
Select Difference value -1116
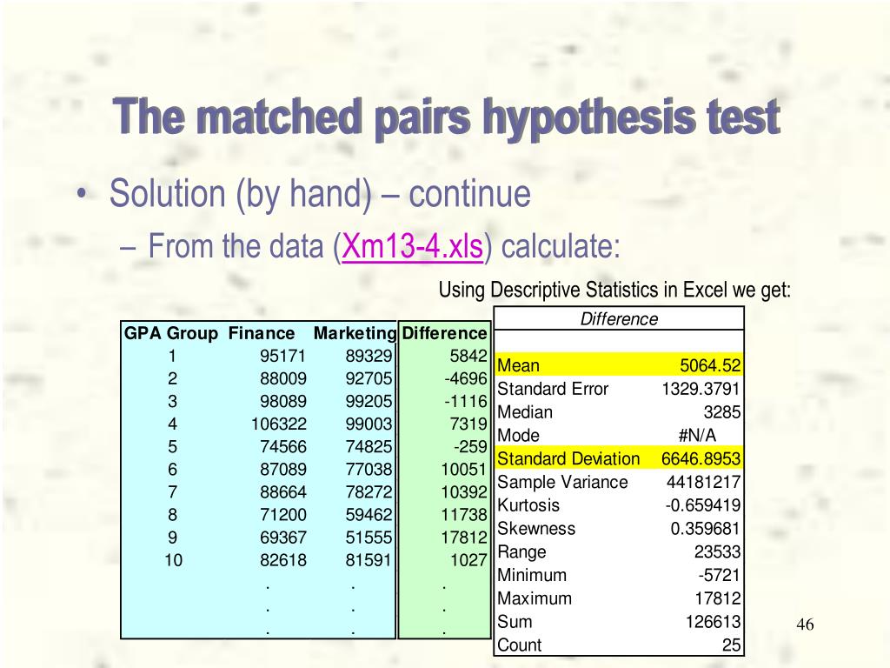(x=466, y=402)
